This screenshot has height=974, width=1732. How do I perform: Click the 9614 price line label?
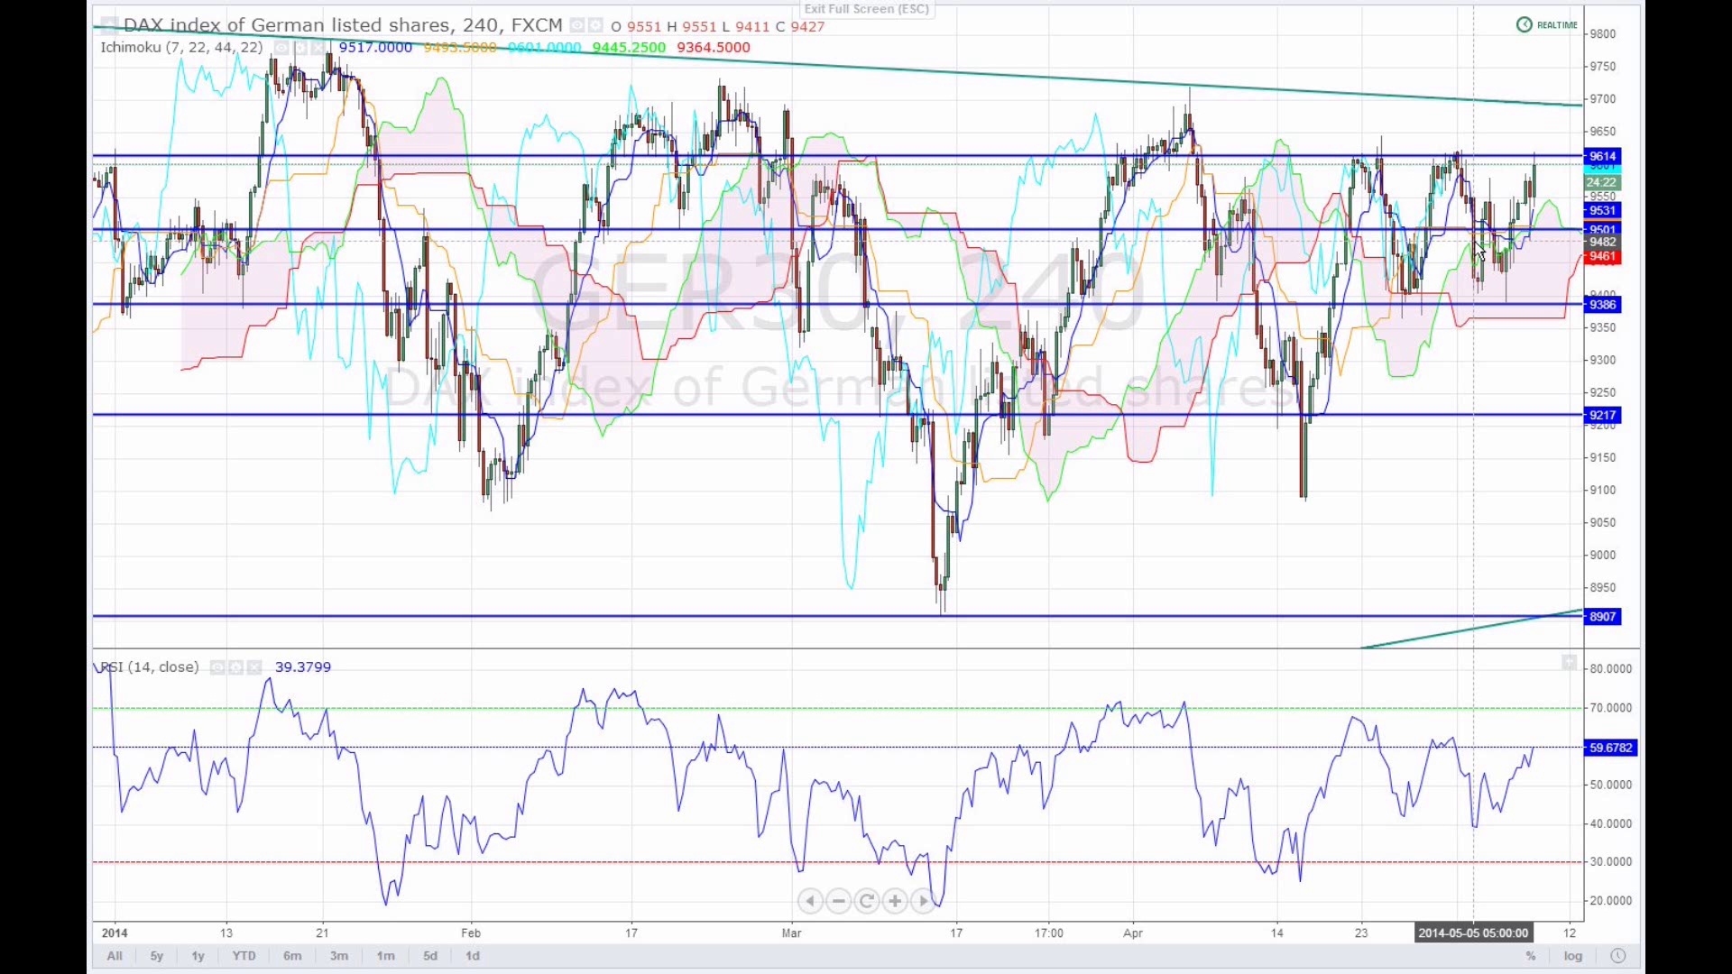click(1603, 157)
